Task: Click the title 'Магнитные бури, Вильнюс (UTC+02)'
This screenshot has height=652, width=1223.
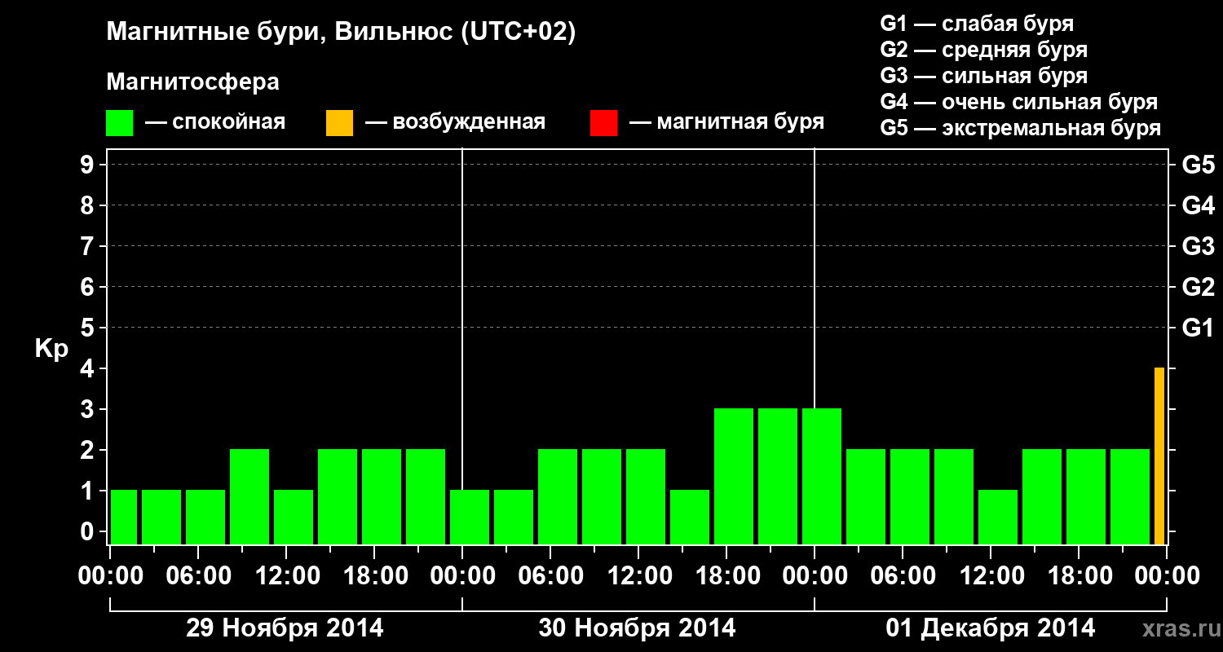Action: 341,33
